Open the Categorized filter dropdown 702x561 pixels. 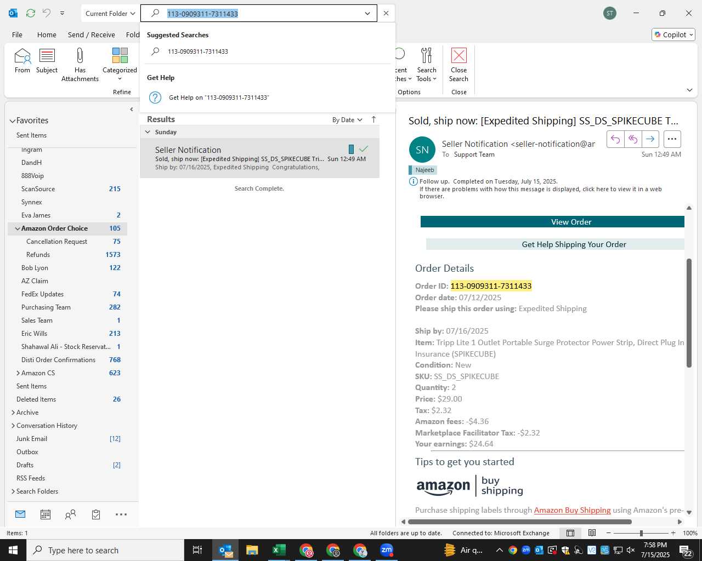[120, 65]
